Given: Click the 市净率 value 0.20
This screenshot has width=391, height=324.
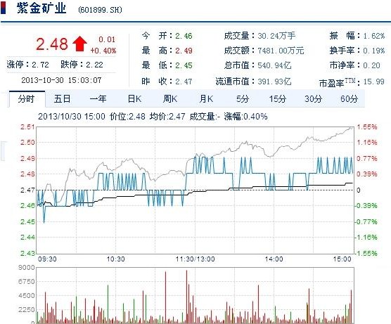Looking at the screenshot, I should (x=371, y=65).
